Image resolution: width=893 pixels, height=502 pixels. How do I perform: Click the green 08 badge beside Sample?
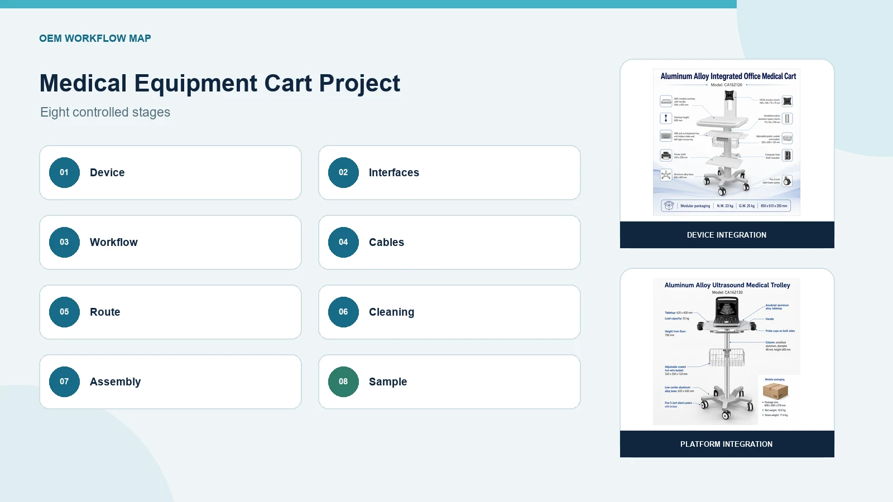tap(343, 382)
